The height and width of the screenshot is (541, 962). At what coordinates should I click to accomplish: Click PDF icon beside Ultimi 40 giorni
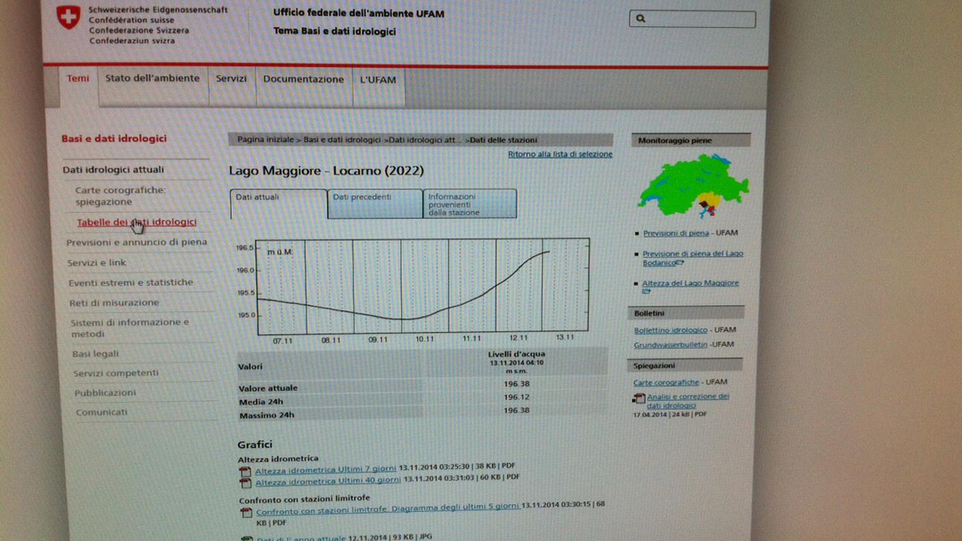click(245, 483)
